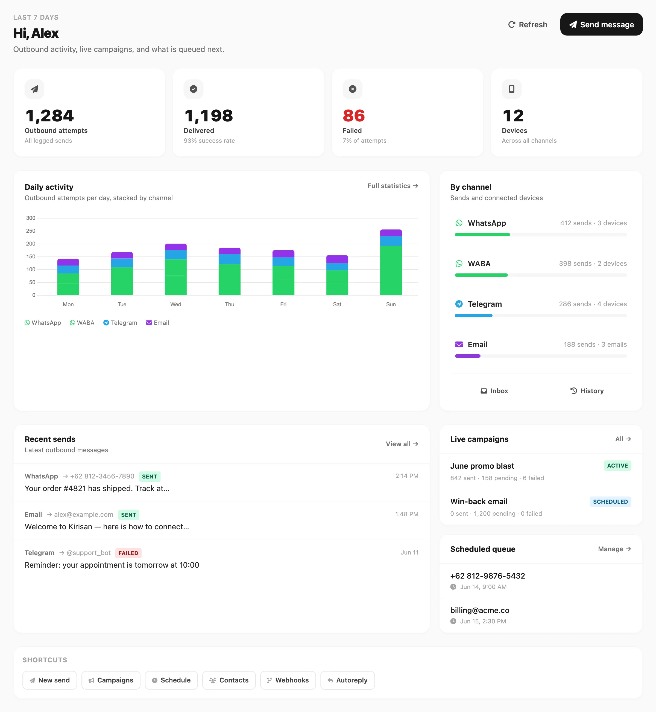This screenshot has height=712, width=656.
Task: Click the Monday bar in Daily activity chart
Action: coord(68,277)
